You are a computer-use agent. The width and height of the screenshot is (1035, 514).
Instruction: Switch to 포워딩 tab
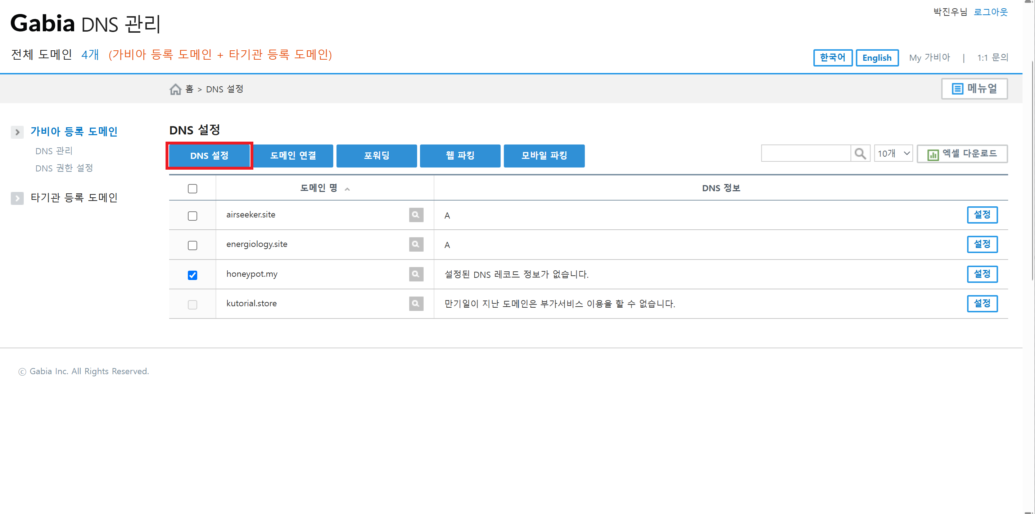point(376,156)
